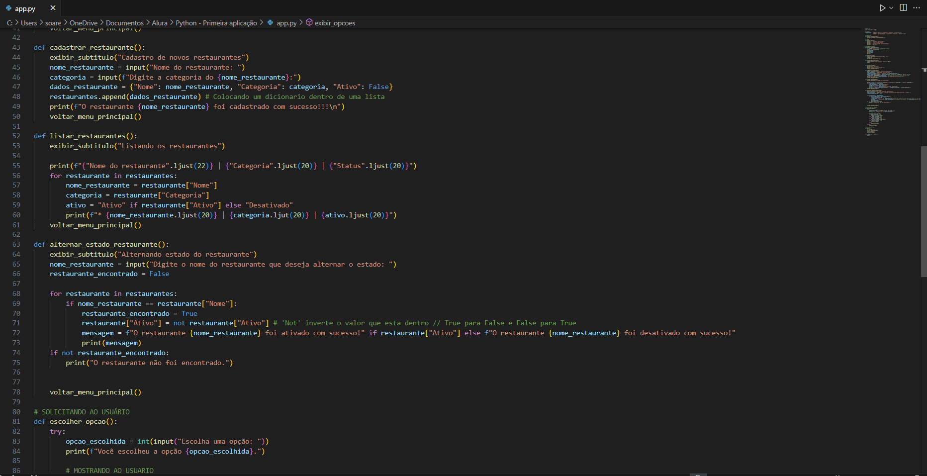Screen dimensions: 927x476
Task: Open the soare breadcrumb folder
Action: tap(53, 23)
